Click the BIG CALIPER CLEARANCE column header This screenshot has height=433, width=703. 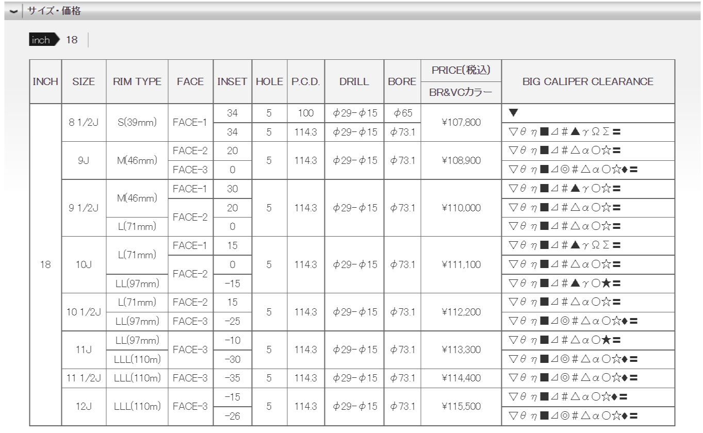(x=588, y=81)
